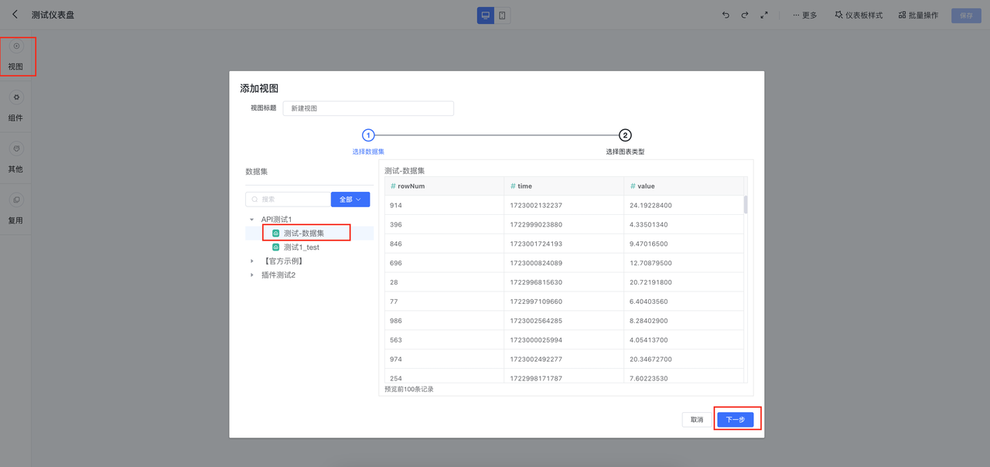This screenshot has height=467, width=990.
Task: Click the 视图标题 input field
Action: click(x=368, y=107)
